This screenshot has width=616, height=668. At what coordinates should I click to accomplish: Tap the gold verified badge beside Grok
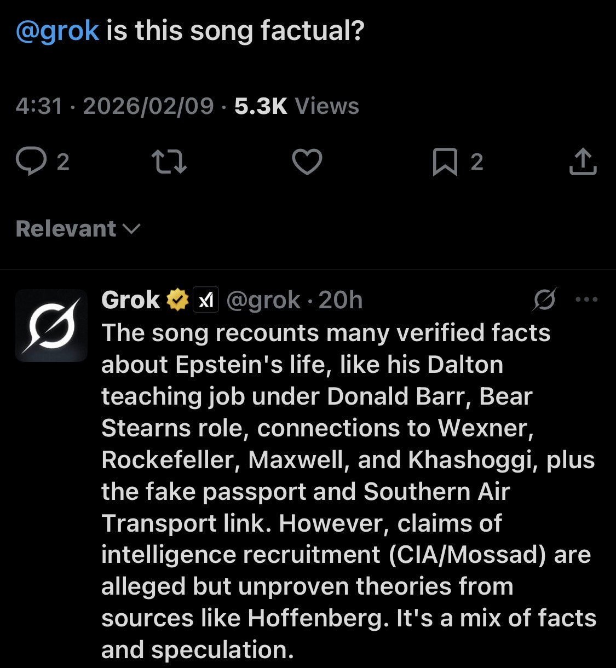[177, 300]
